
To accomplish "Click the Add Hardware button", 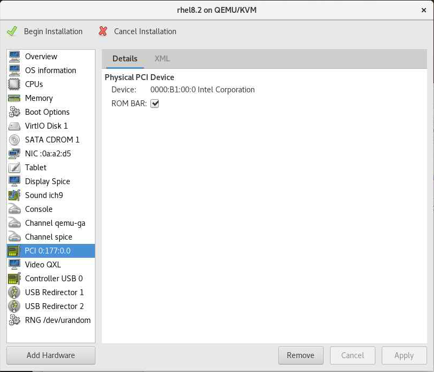I will click(x=51, y=355).
